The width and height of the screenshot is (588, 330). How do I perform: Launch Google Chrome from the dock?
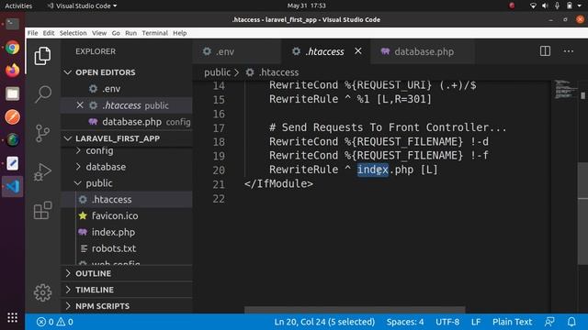point(12,48)
